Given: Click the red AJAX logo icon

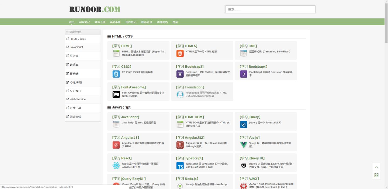Looking at the screenshot, I should [244, 186].
